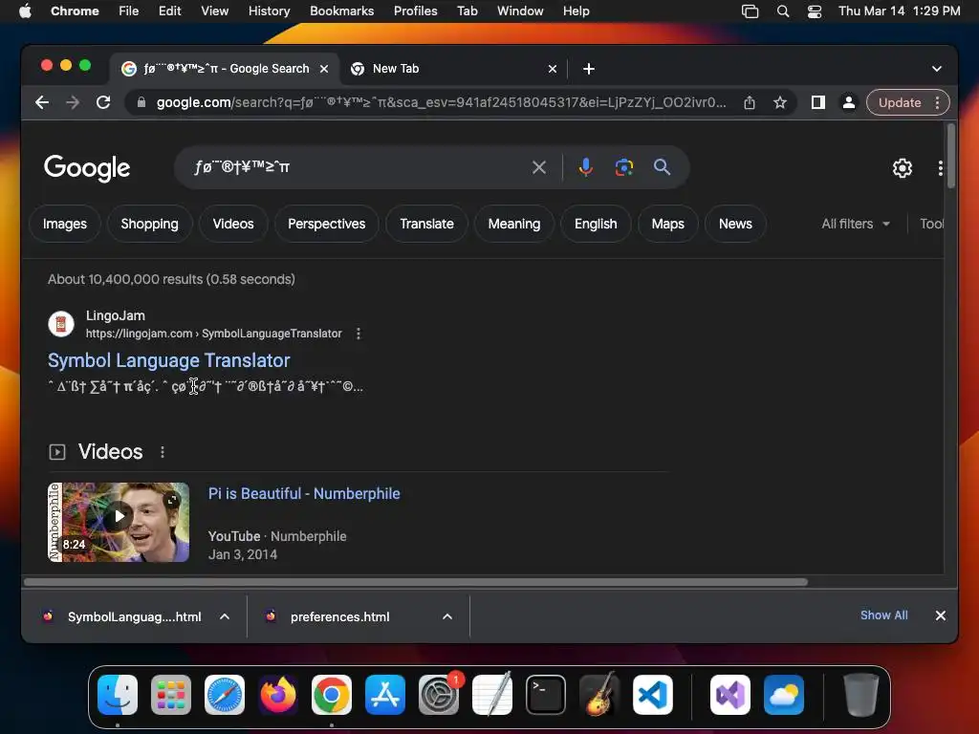
Task: Click the vertical page scrollbar
Action: [x=951, y=156]
